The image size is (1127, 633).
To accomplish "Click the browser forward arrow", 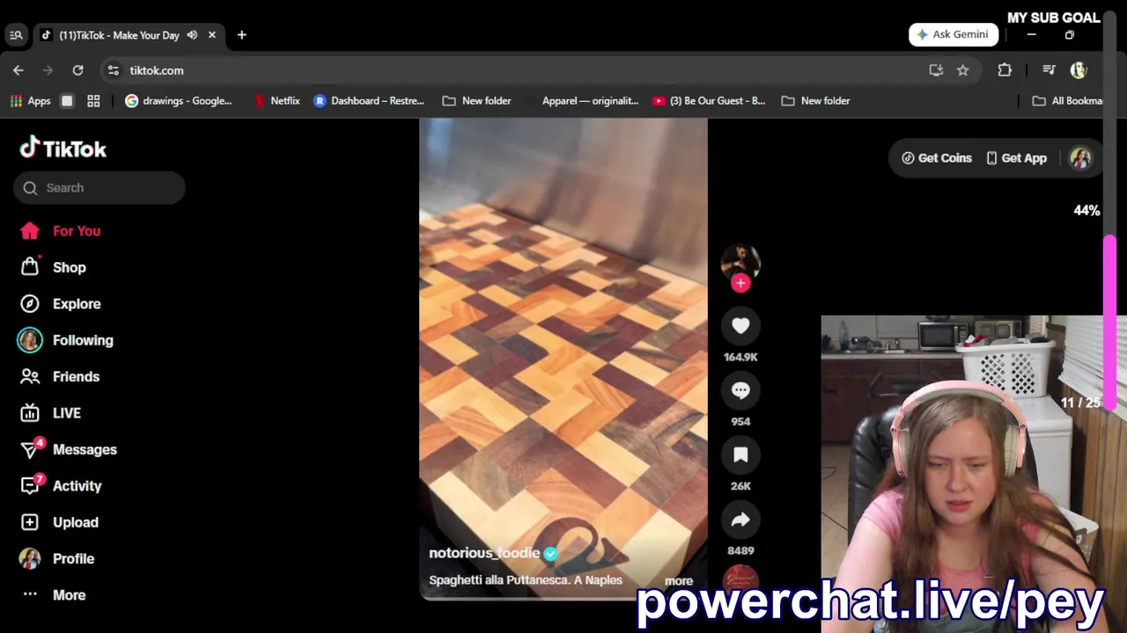I will pyautogui.click(x=48, y=70).
